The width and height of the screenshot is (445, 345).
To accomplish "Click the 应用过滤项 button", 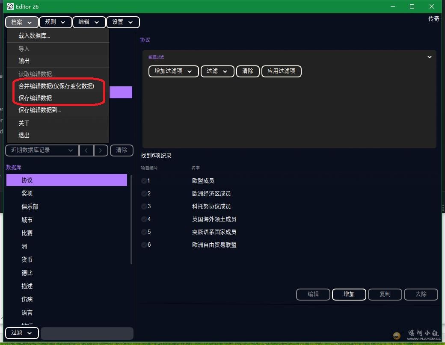I will (281, 71).
